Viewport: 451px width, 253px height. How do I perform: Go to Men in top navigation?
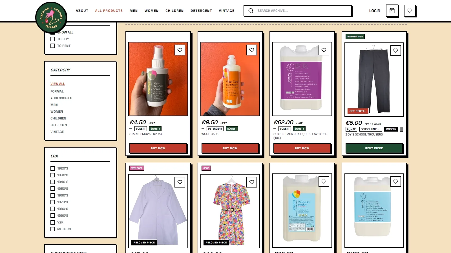pos(134,11)
